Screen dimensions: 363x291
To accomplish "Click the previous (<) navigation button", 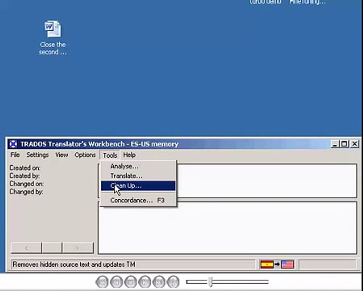I will coord(26,248).
